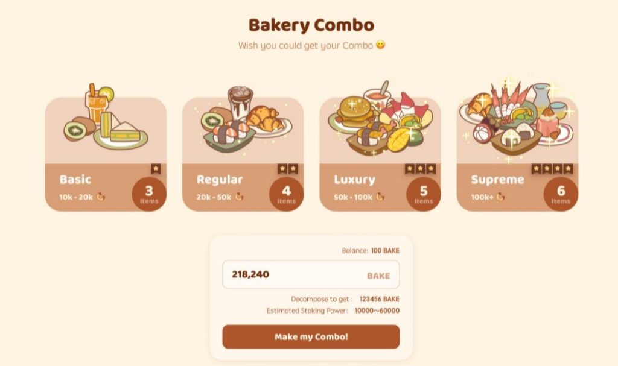
Task: Click the emoji beside the Combo subtitle
Action: (380, 45)
